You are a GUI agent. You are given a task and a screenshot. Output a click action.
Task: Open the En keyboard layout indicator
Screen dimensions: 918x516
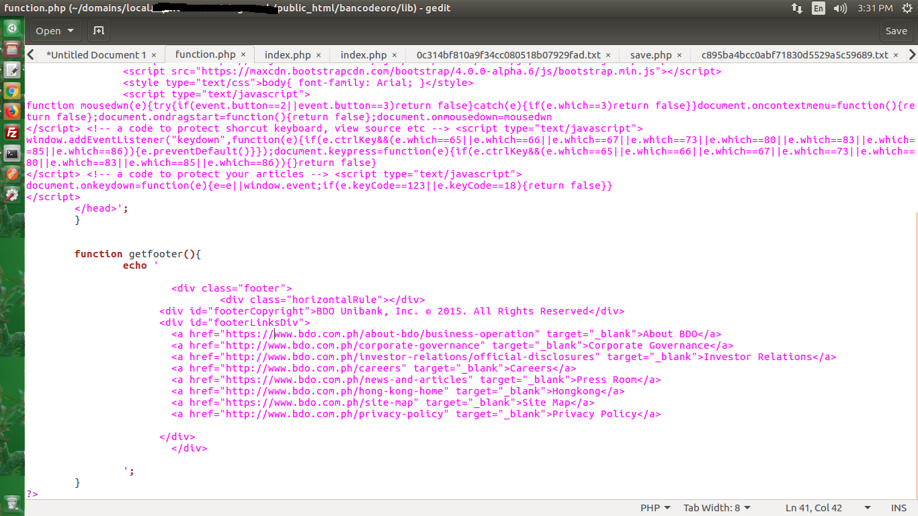tap(819, 8)
